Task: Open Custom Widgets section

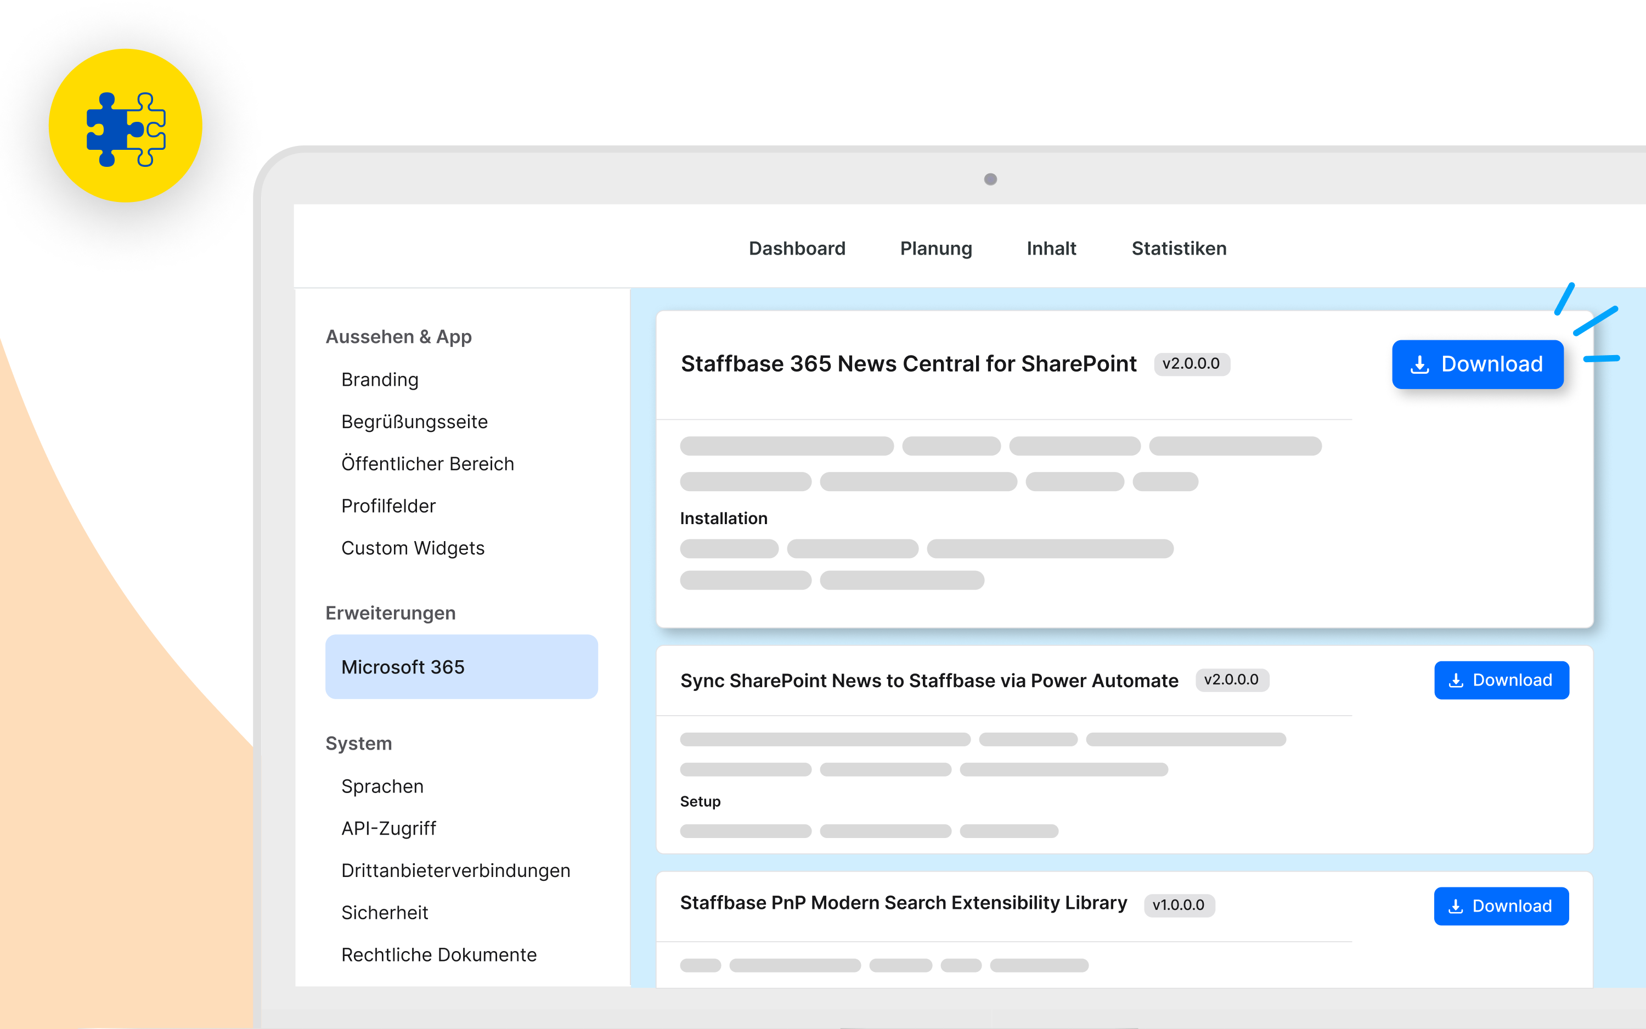Action: point(413,548)
